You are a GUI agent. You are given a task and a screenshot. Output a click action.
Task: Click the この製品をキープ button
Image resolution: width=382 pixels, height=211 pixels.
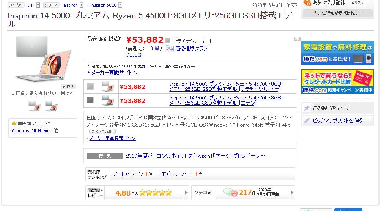pyautogui.click(x=337, y=108)
